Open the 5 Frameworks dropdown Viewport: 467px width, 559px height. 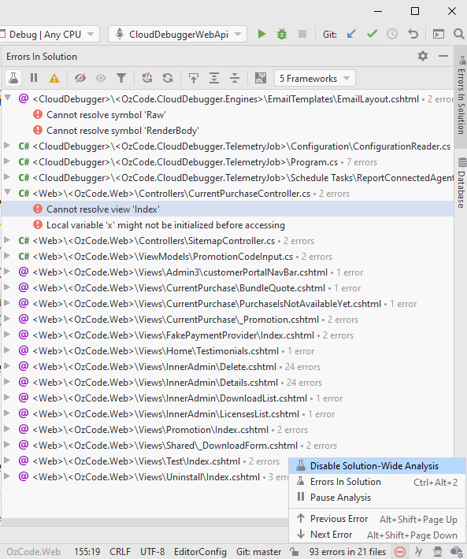point(315,79)
